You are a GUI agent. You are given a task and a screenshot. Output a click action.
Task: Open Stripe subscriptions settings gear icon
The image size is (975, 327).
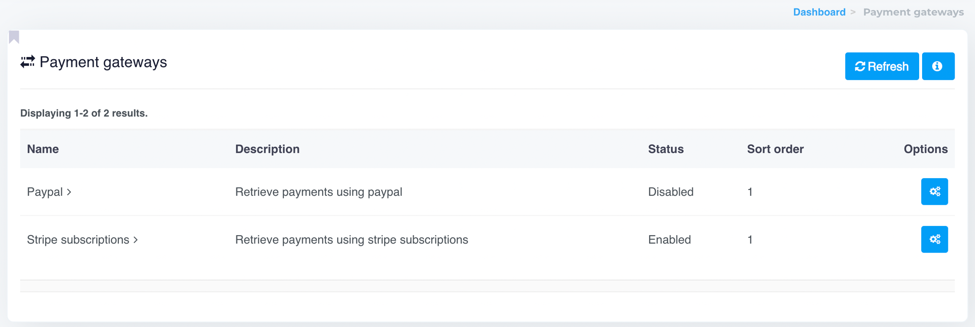pos(934,239)
